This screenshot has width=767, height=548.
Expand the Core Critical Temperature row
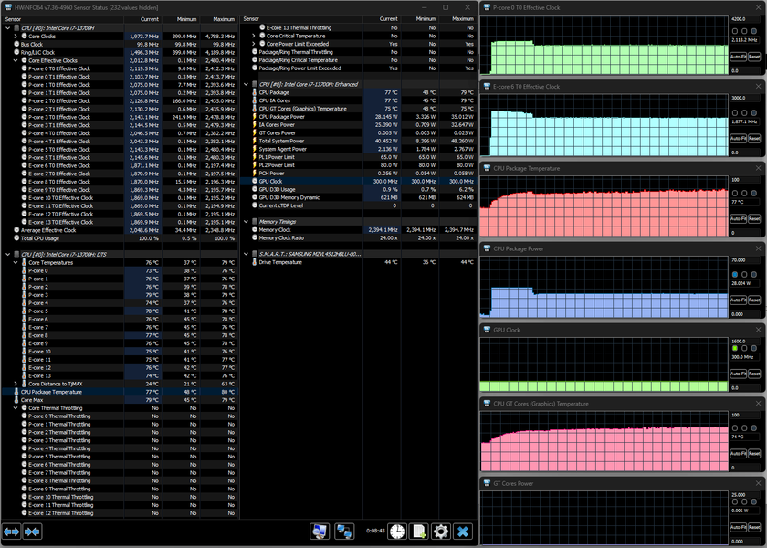click(254, 36)
